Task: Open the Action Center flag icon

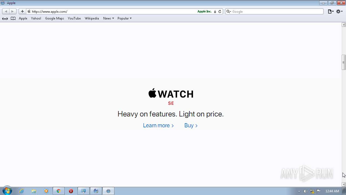Action: pos(319,191)
